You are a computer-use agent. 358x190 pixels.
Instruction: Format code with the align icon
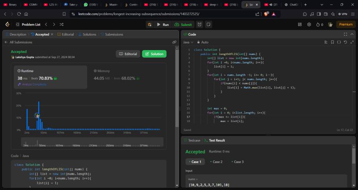pos(326,42)
